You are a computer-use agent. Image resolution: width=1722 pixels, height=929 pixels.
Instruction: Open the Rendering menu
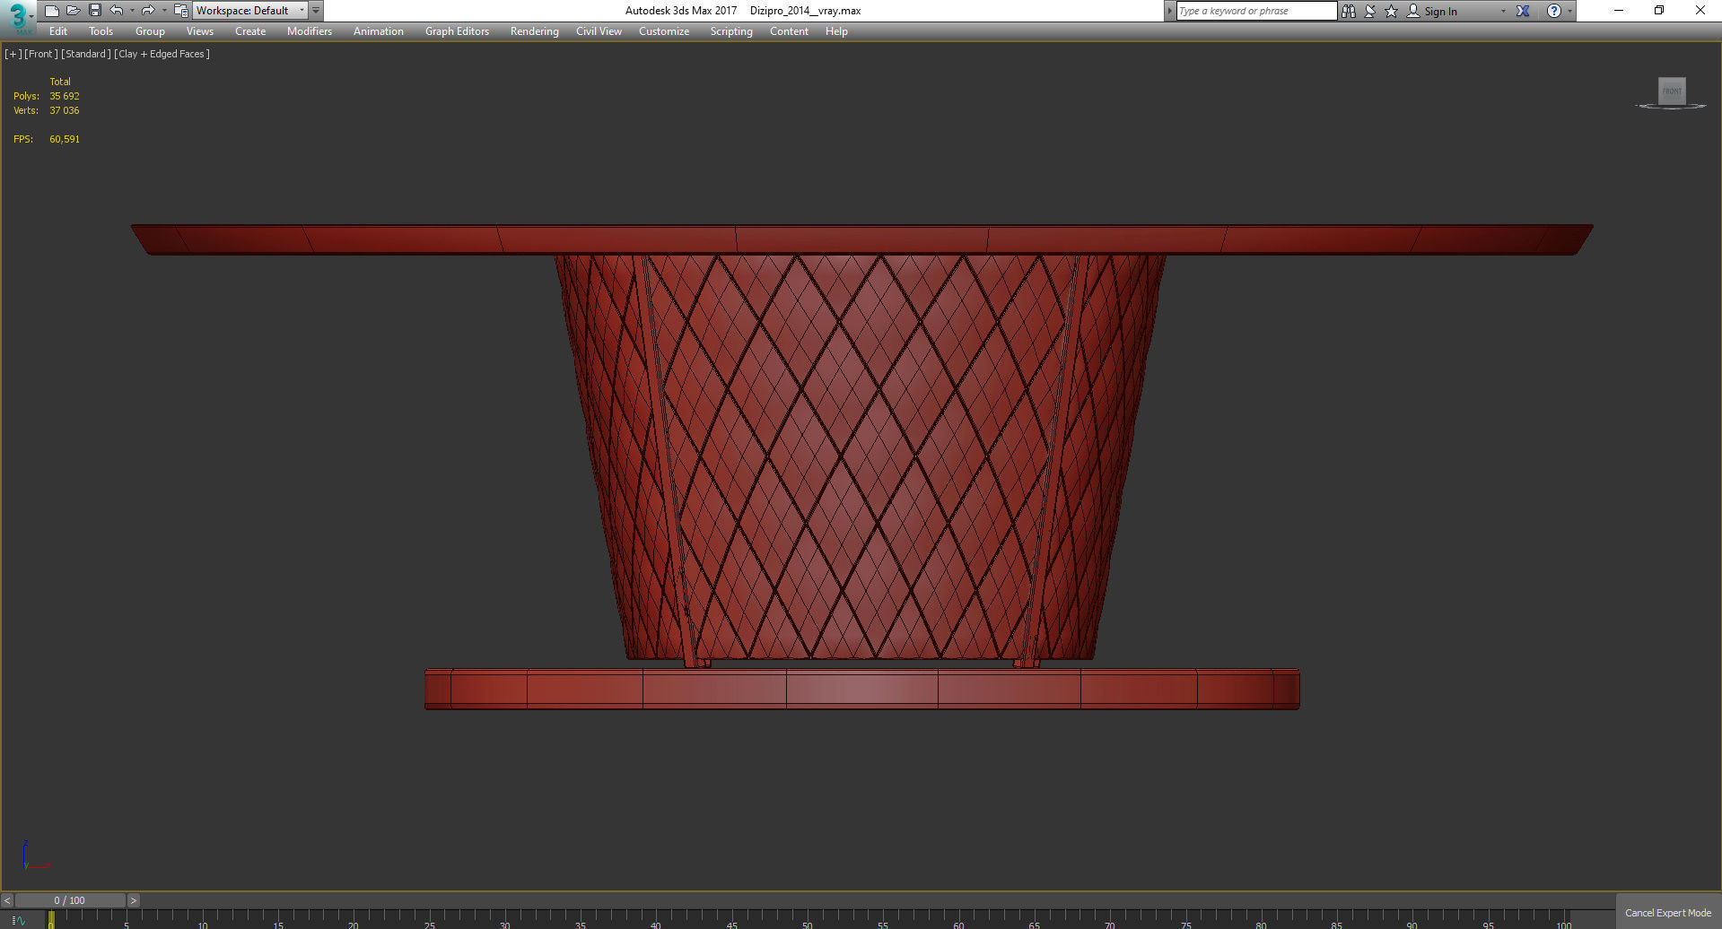(534, 31)
